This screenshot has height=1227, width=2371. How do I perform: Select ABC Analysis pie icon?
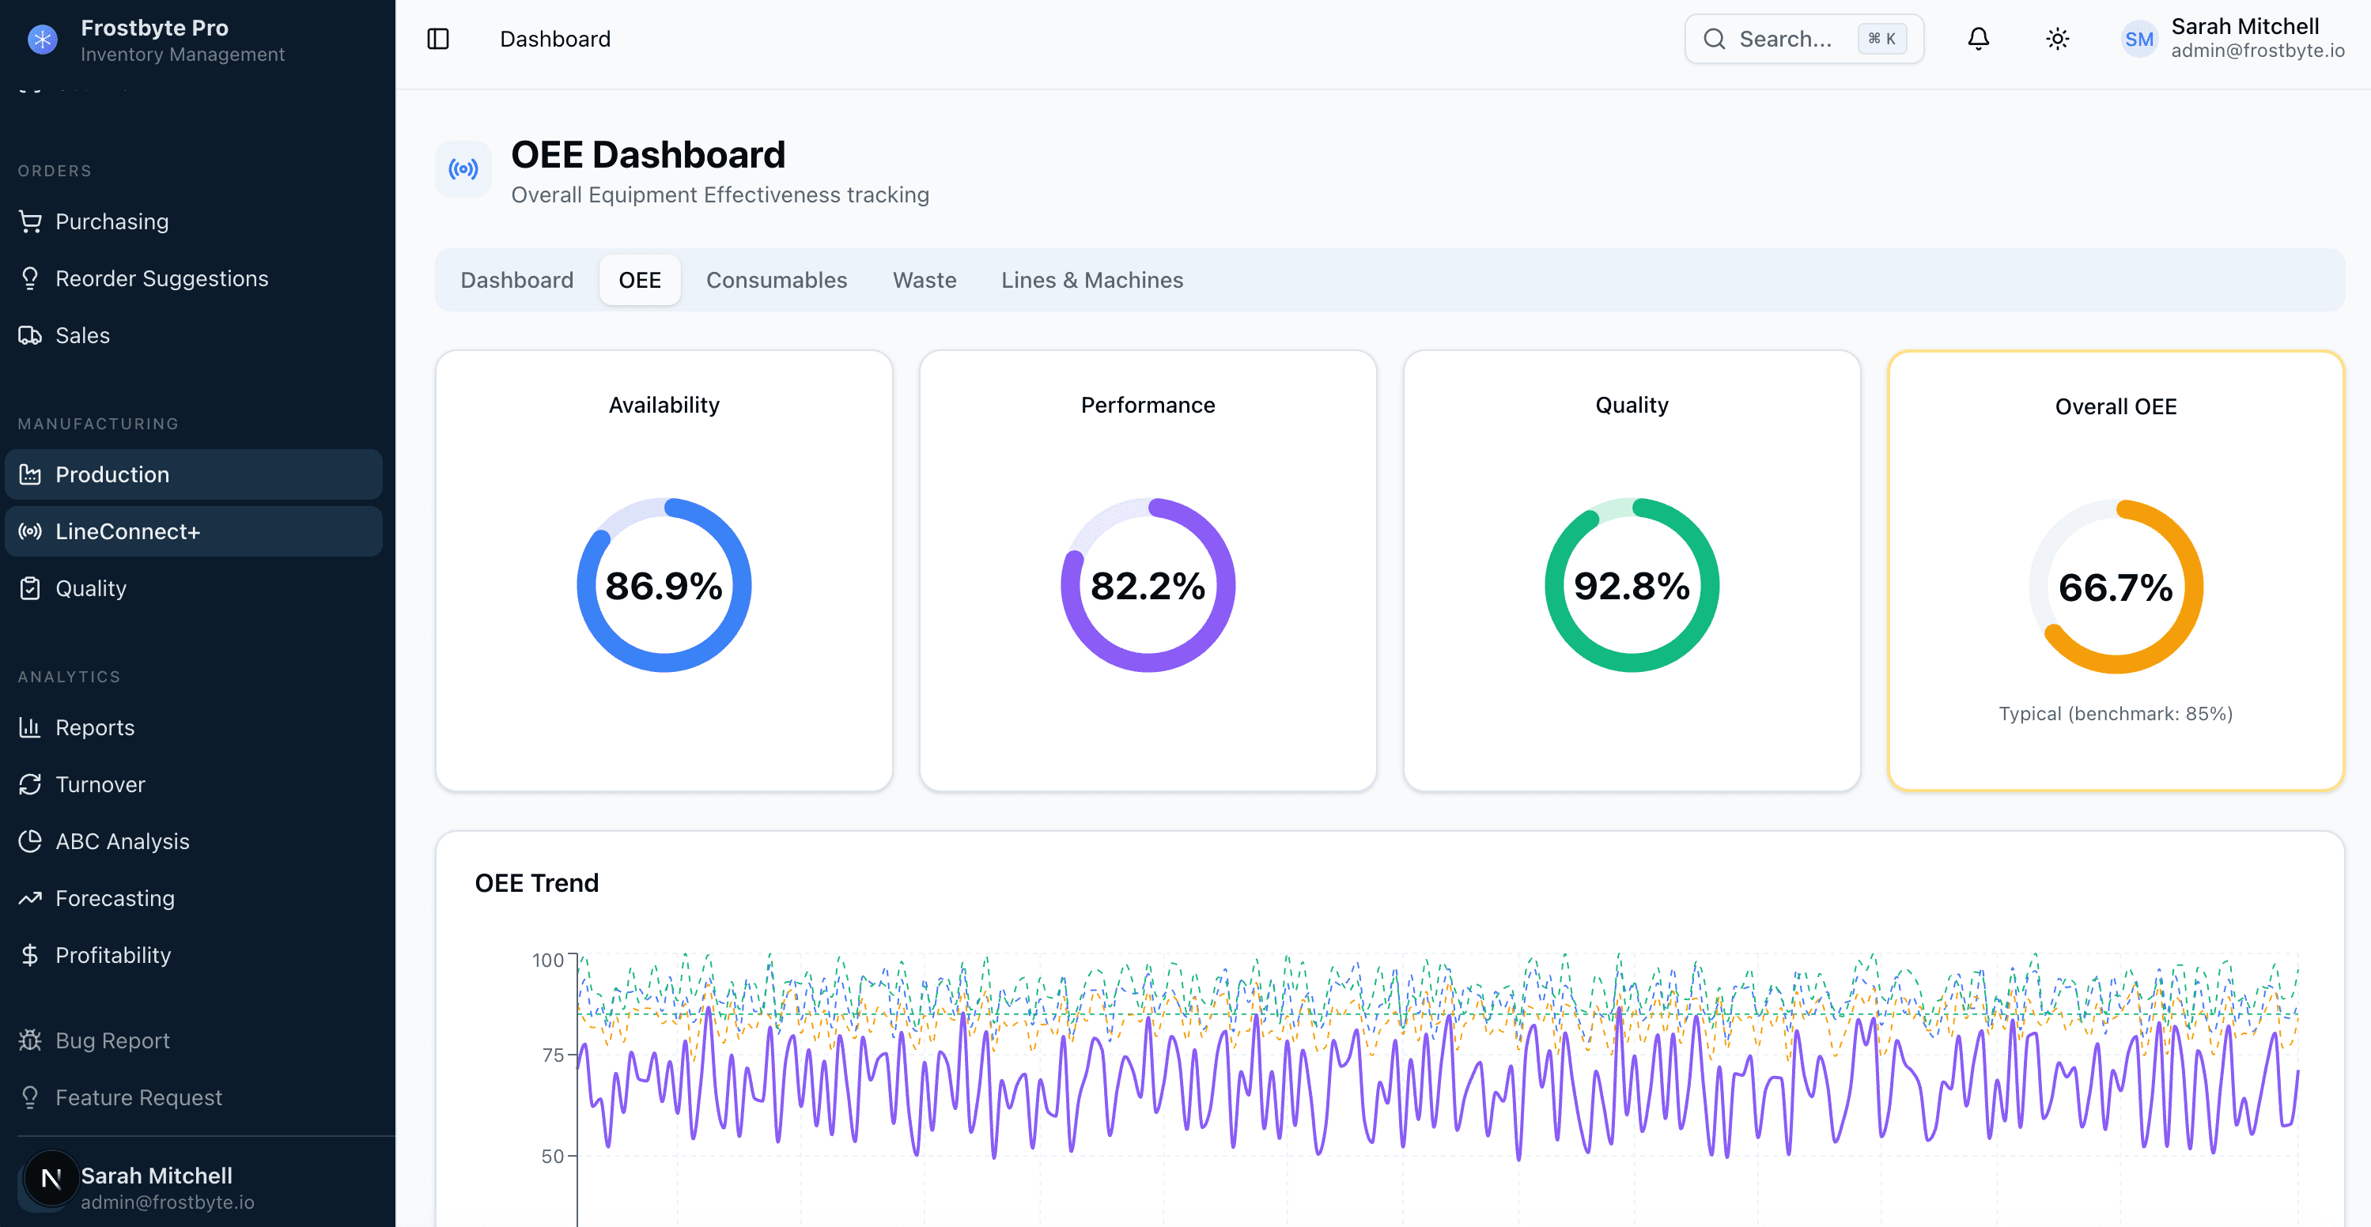tap(119, 840)
